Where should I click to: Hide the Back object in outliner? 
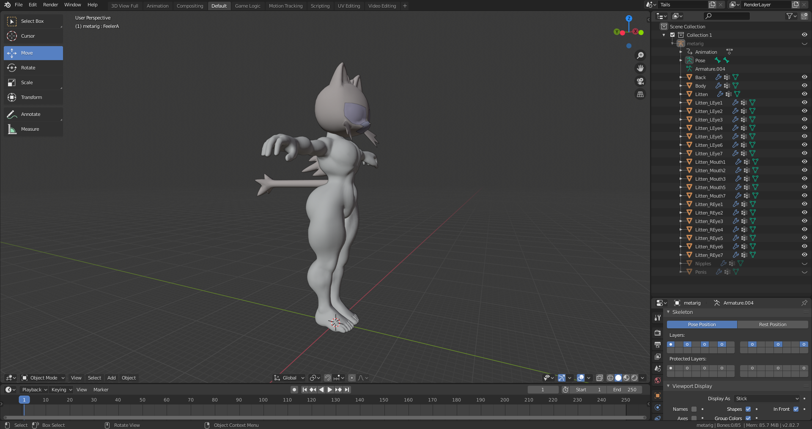[x=804, y=77]
